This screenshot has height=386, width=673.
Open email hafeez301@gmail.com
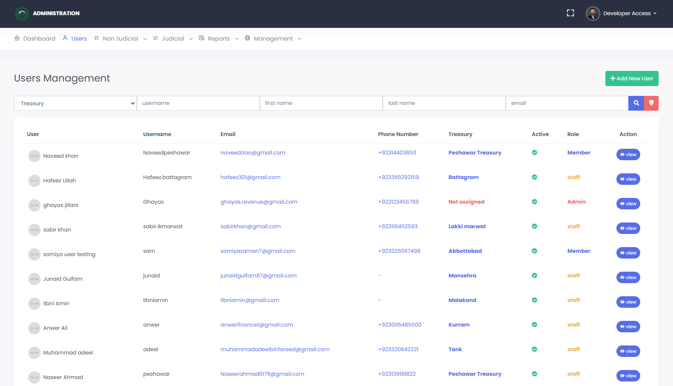[250, 177]
